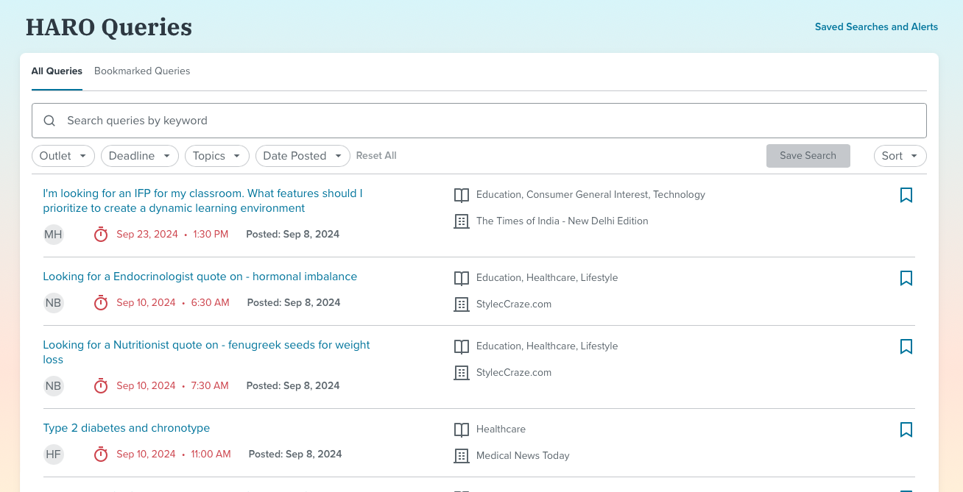Open the Sort dropdown
The image size is (963, 492).
(900, 156)
